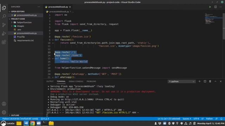Viewport: 225px width, 126px height.
Task: Select Python interpreter in status bar
Action: coord(20,119)
